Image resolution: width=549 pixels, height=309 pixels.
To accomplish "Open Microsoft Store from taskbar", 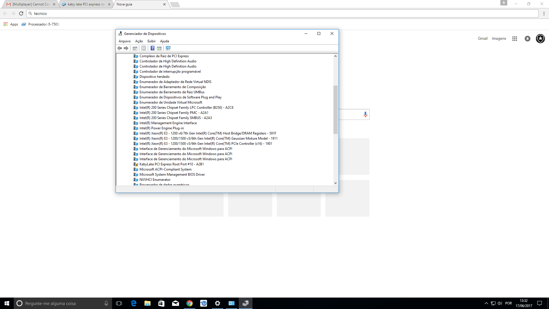I will (162, 303).
